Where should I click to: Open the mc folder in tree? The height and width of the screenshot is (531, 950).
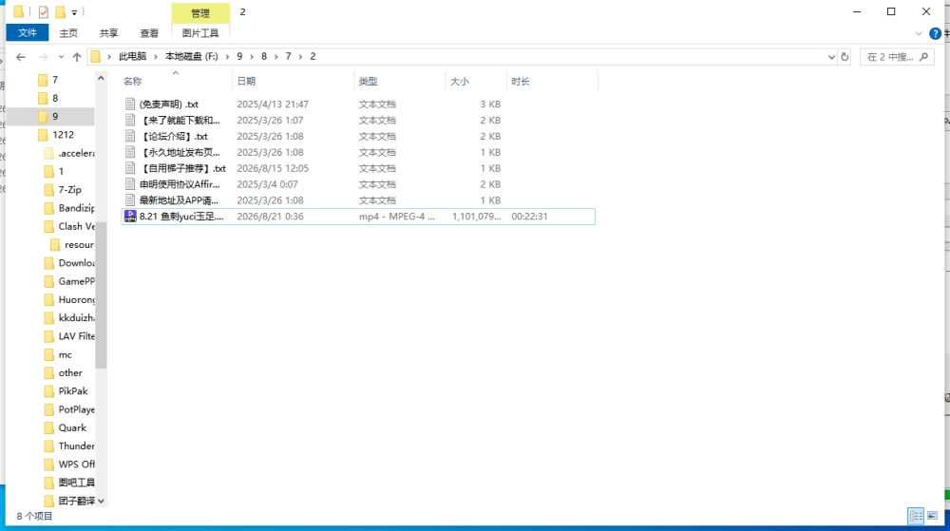65,354
